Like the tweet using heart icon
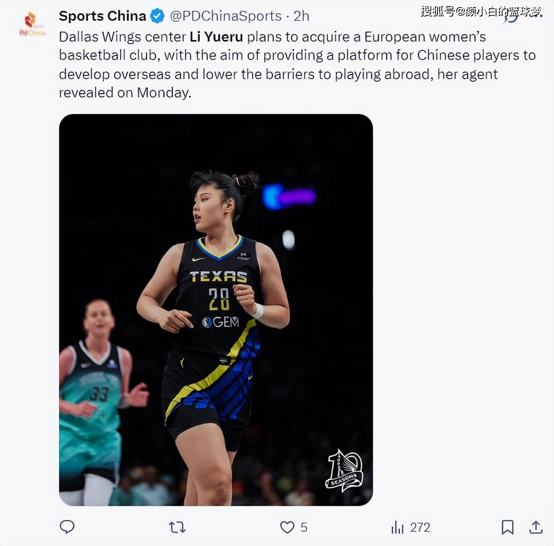Image resolution: width=554 pixels, height=546 pixels. point(287,527)
